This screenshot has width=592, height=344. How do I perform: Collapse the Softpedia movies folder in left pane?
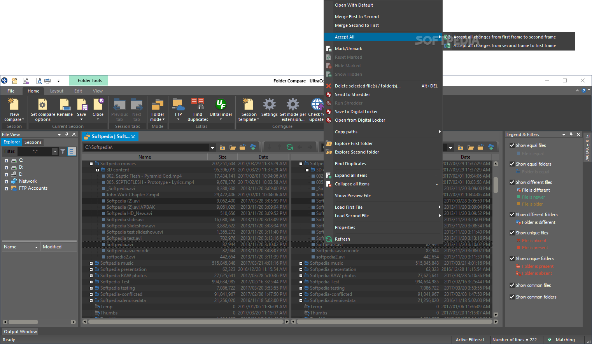[x=91, y=164]
